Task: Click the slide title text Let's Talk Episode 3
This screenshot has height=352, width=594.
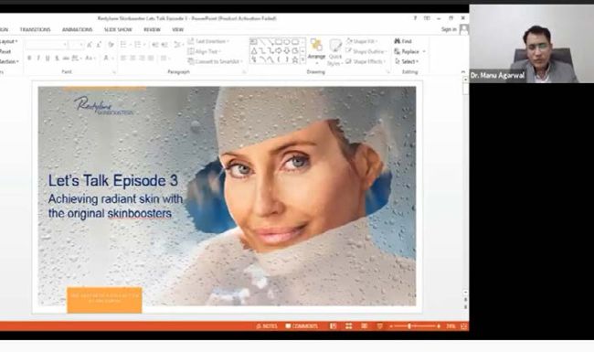Action: click(113, 180)
